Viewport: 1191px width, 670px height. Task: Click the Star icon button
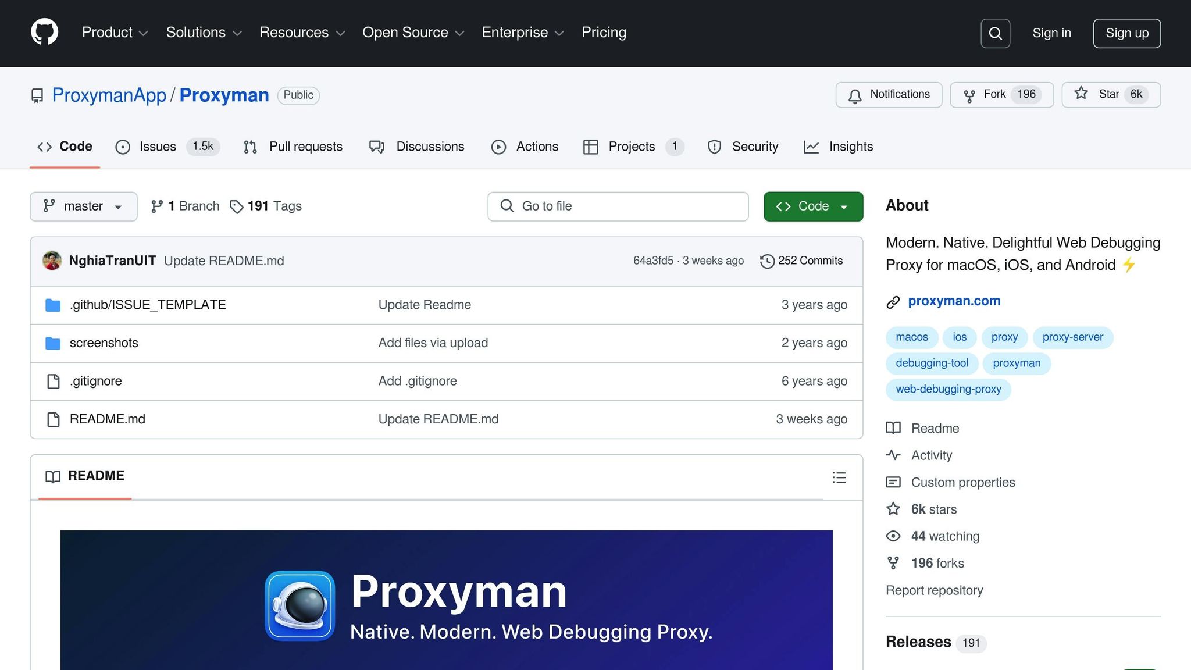[1081, 94]
